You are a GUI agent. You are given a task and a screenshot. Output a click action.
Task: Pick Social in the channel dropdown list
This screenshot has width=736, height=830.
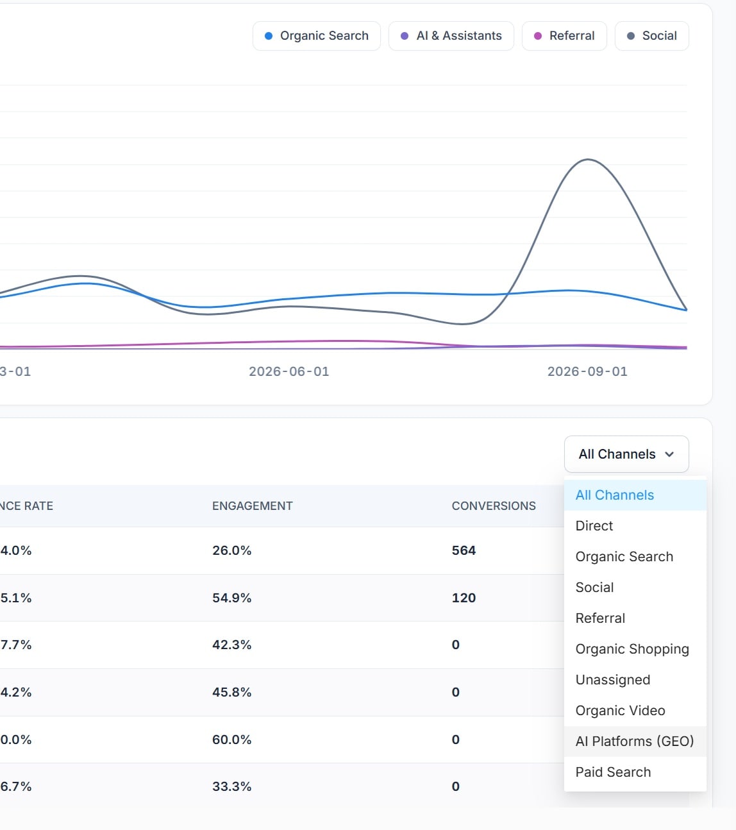point(635,588)
